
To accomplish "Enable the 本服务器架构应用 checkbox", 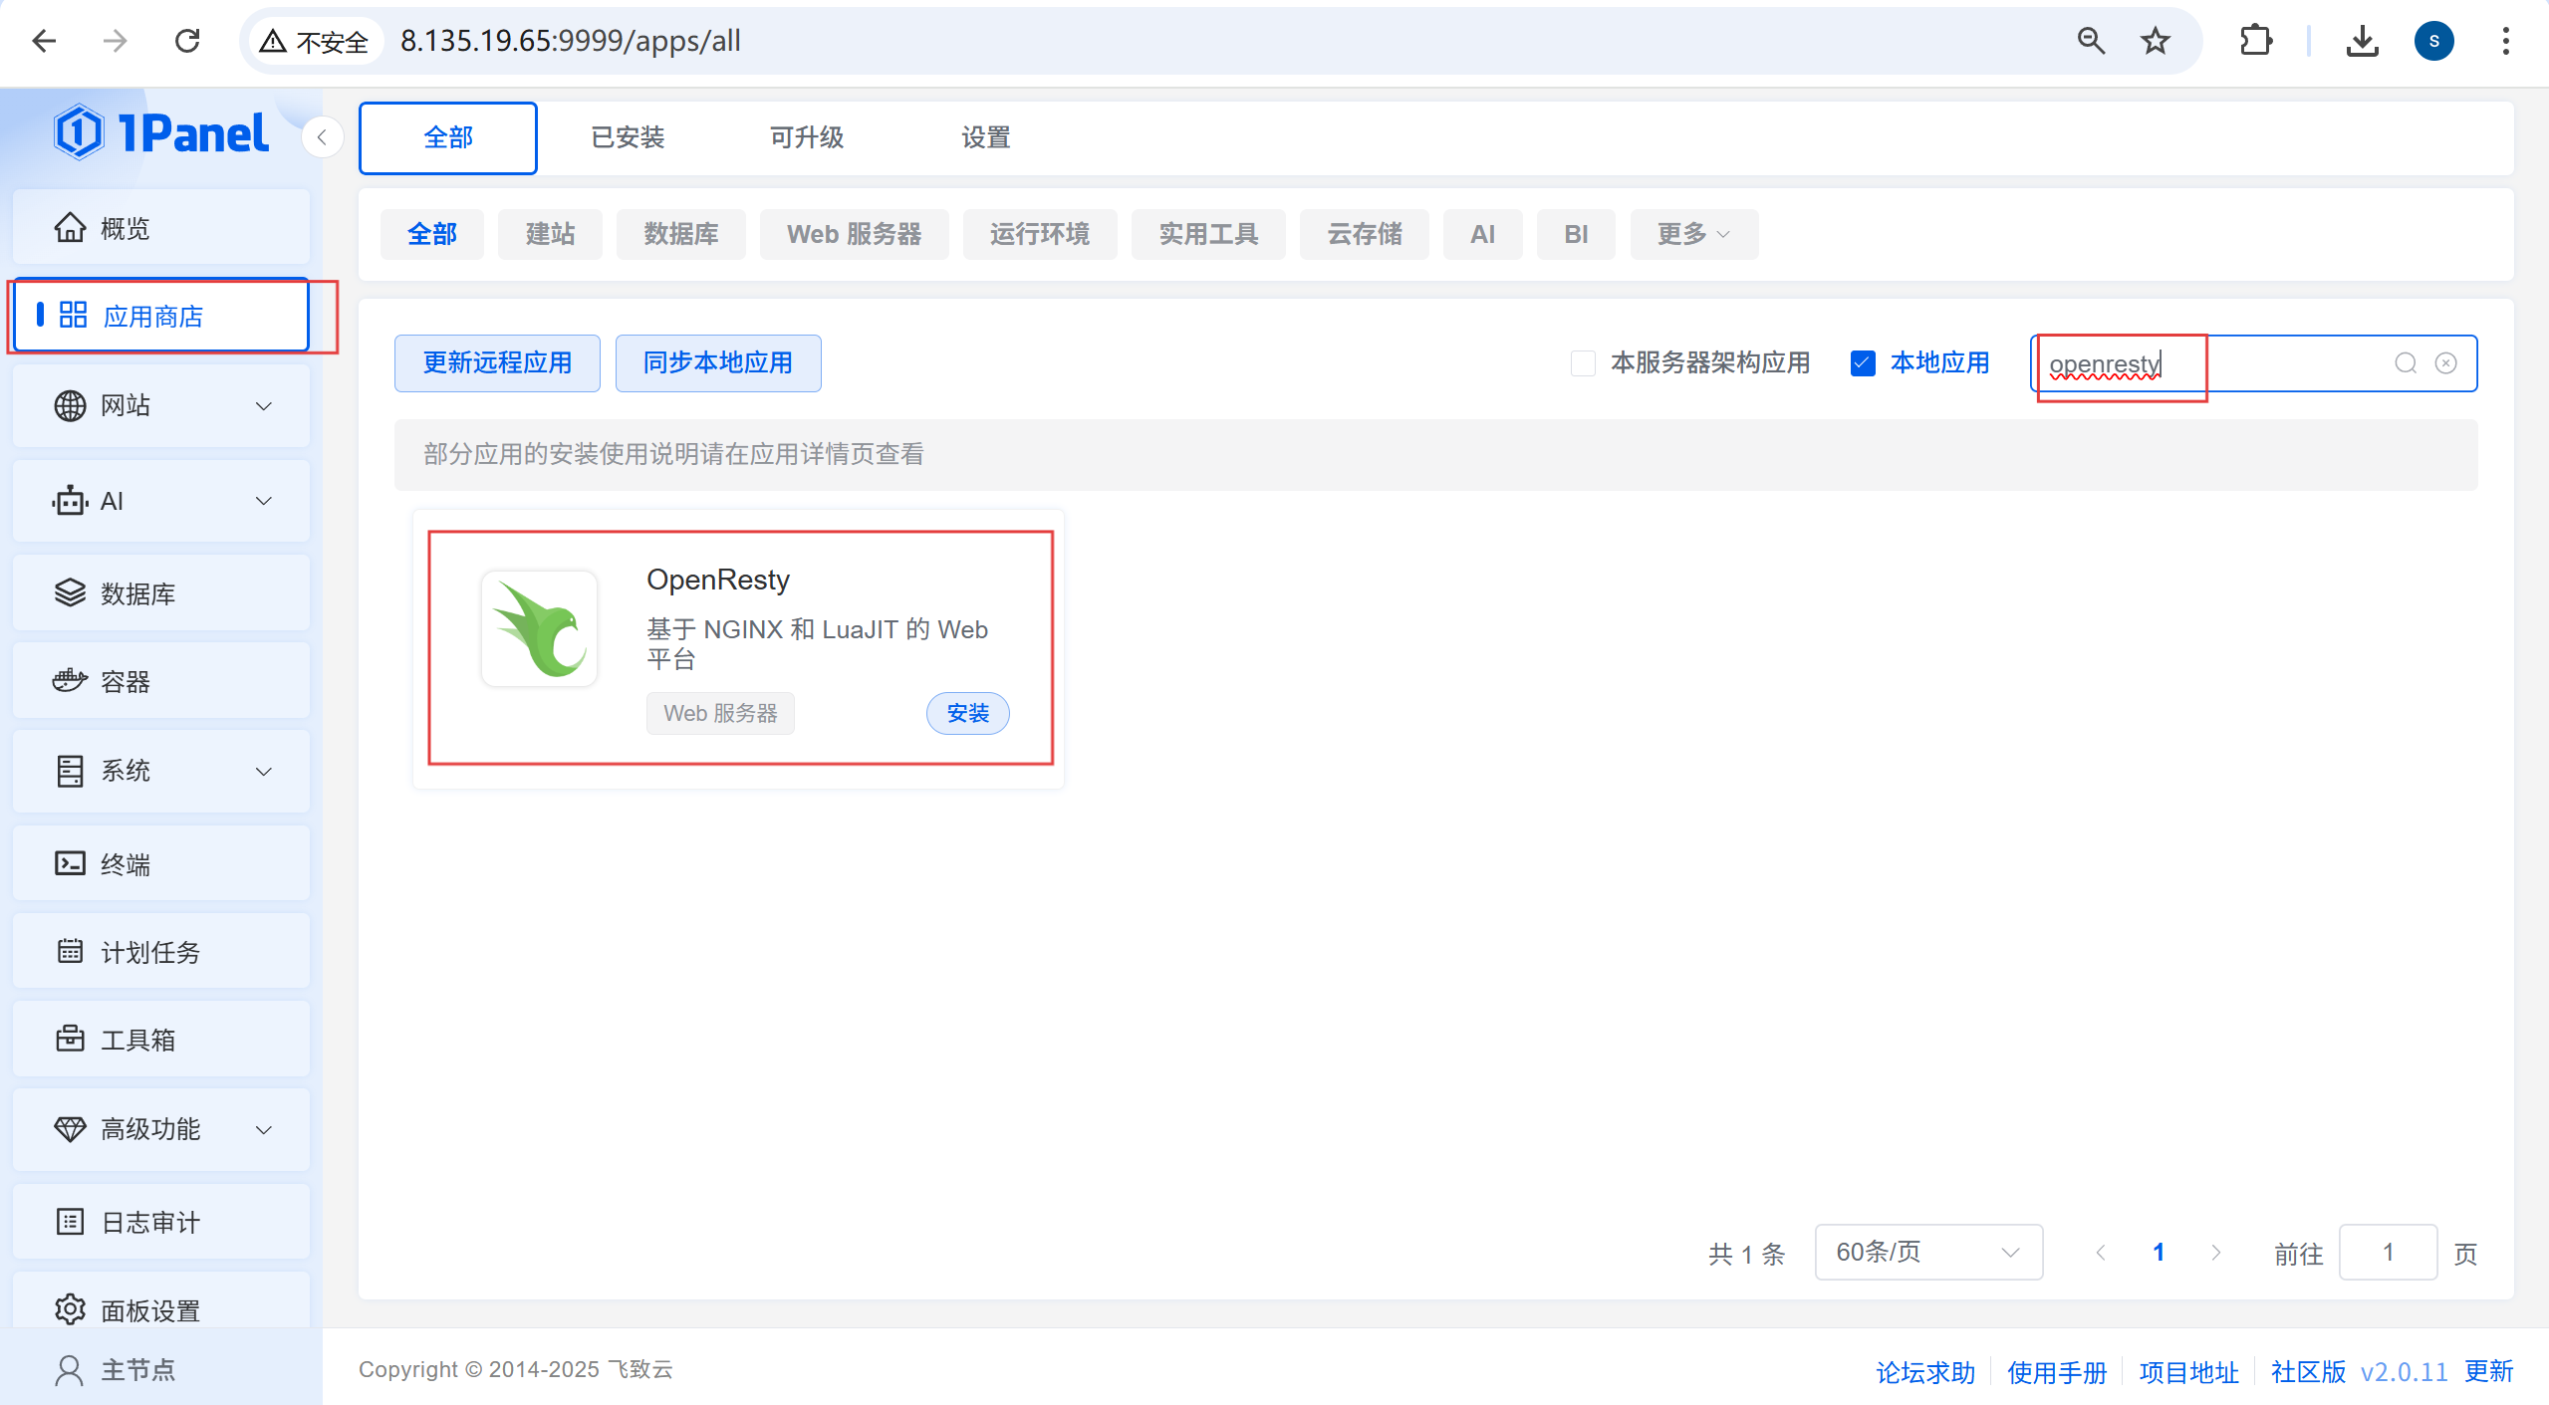I will pos(1582,363).
